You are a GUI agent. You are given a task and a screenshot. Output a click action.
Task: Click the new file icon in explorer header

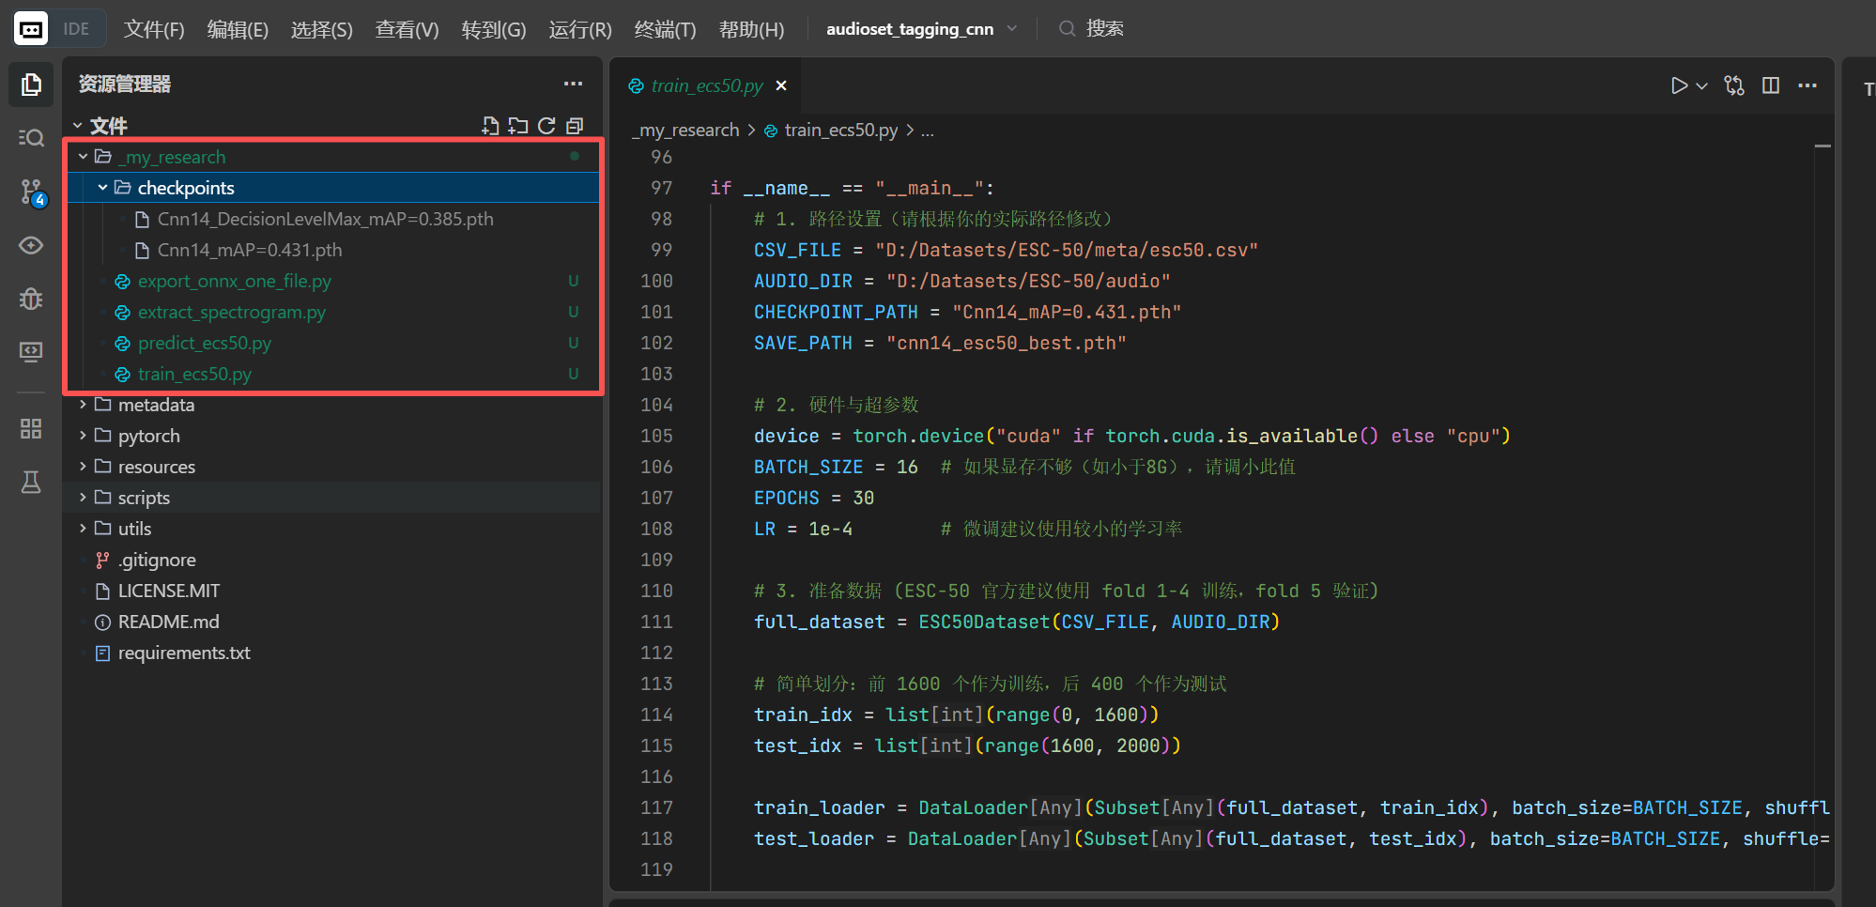[x=490, y=126]
